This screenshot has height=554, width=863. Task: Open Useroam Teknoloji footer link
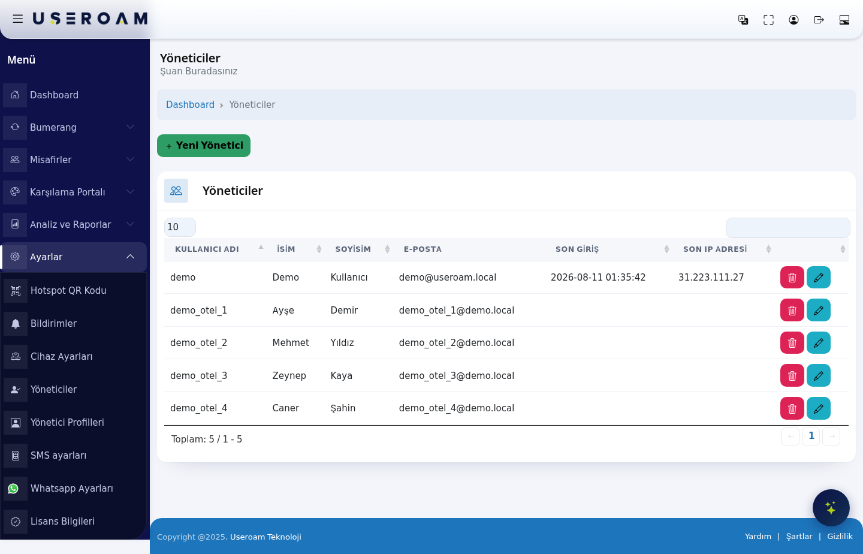pos(265,537)
